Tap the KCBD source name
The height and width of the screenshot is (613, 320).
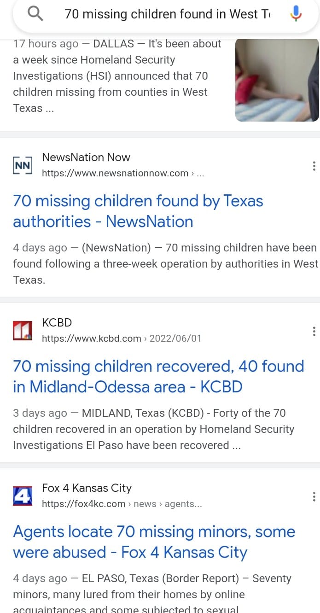click(57, 322)
